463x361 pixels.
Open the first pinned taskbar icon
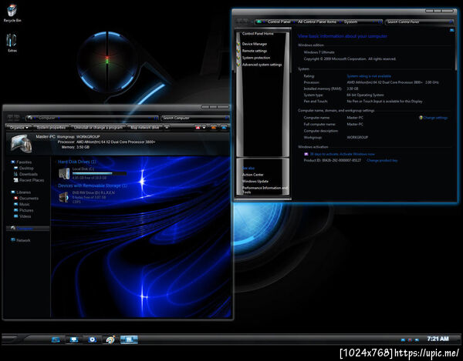pyautogui.click(x=56, y=339)
